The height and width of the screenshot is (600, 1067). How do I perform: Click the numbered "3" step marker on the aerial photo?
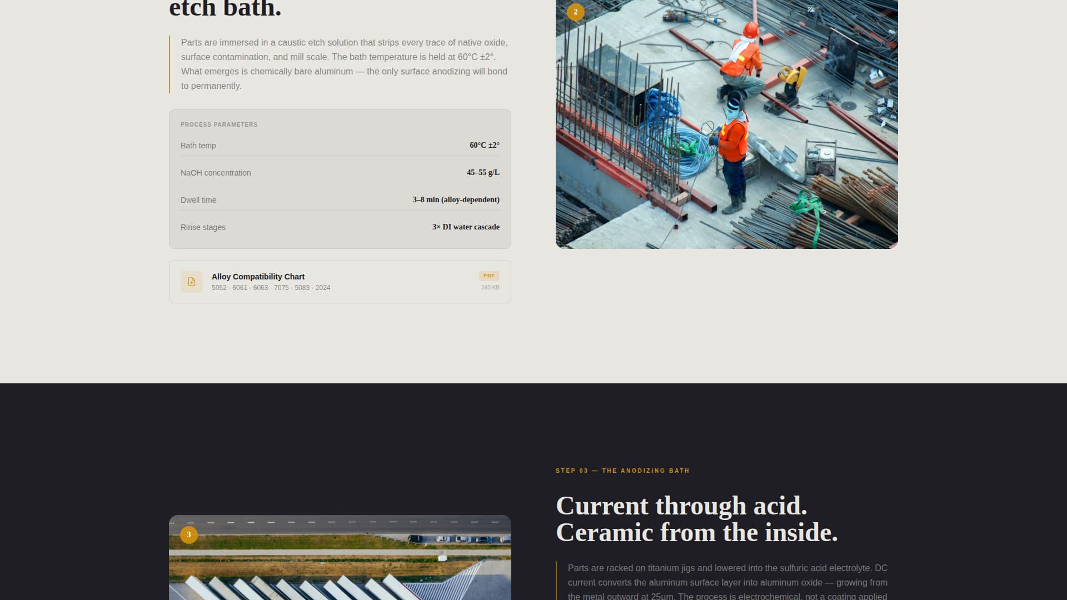[190, 534]
